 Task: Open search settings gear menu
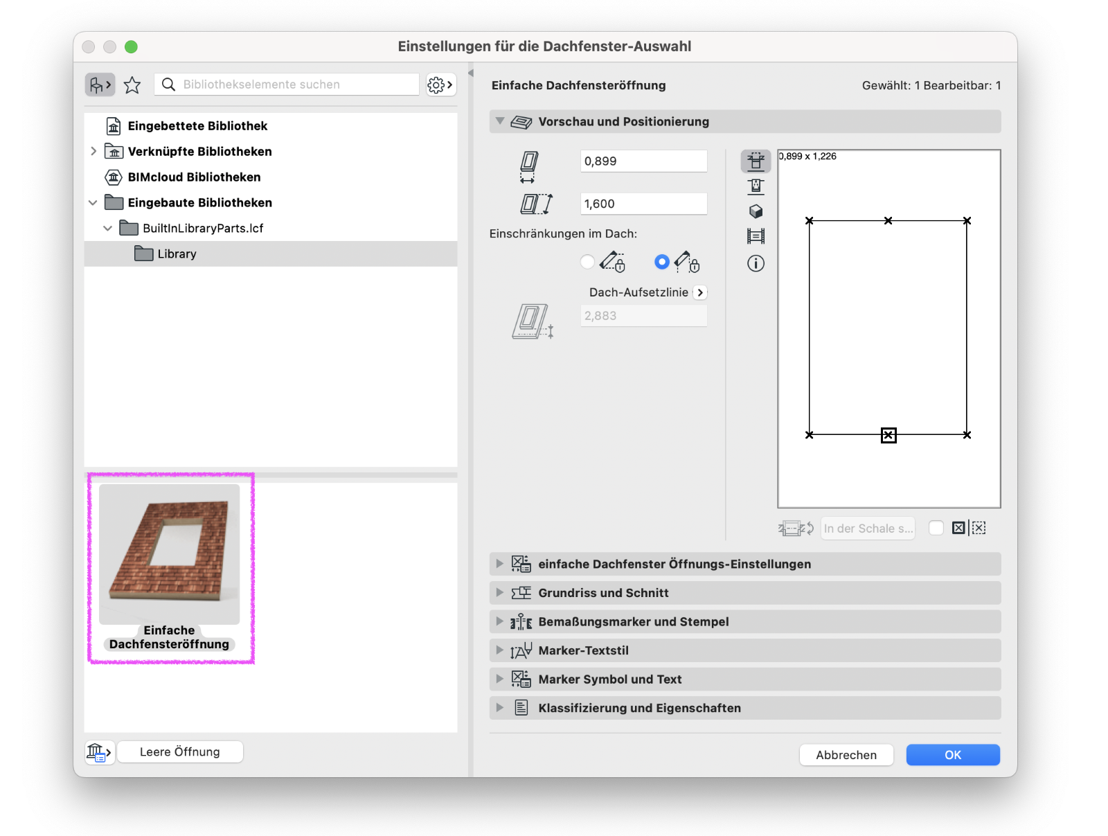pyautogui.click(x=440, y=85)
